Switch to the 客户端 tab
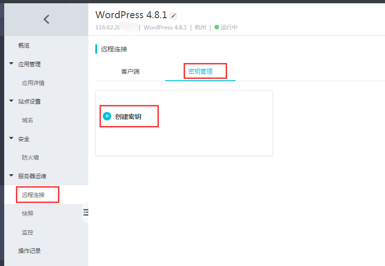The height and width of the screenshot is (266, 385). point(130,71)
